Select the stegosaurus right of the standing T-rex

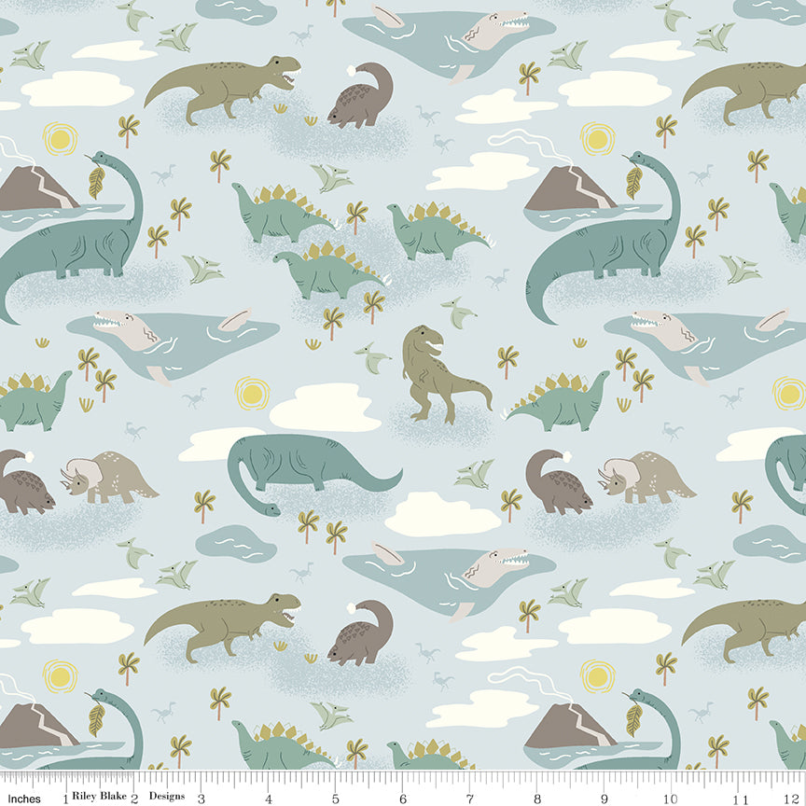point(560,401)
